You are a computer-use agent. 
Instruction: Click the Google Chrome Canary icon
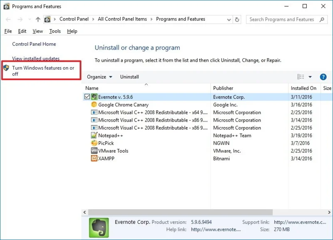[94, 105]
